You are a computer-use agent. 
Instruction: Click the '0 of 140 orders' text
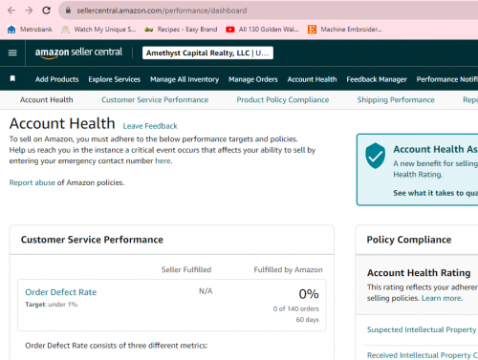[x=295, y=308]
